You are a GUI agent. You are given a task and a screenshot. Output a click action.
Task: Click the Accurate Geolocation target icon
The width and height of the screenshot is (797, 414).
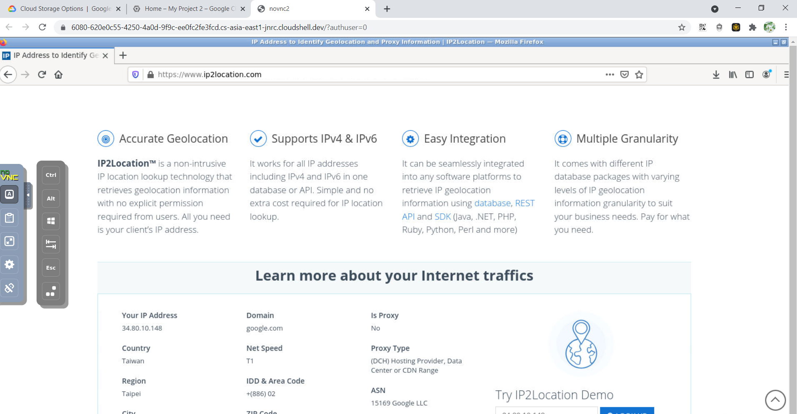(x=106, y=139)
